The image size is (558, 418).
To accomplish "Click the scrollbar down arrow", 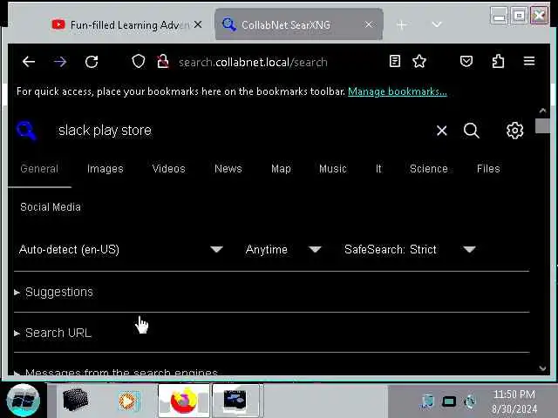I will point(542,368).
